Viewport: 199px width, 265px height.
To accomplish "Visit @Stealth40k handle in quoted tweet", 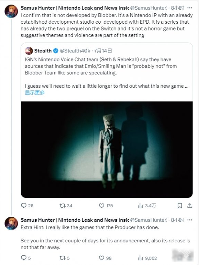I will [75, 51].
